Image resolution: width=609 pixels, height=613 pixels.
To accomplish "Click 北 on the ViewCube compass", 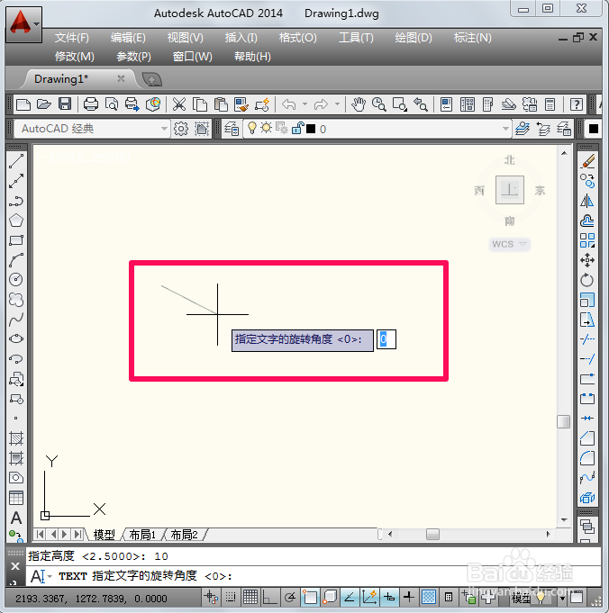I will [510, 160].
